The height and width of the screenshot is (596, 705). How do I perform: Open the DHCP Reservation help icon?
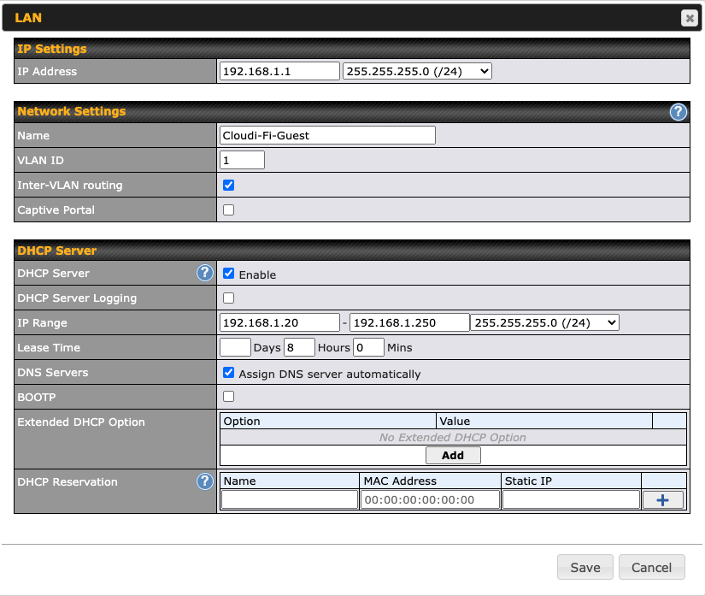click(x=205, y=481)
